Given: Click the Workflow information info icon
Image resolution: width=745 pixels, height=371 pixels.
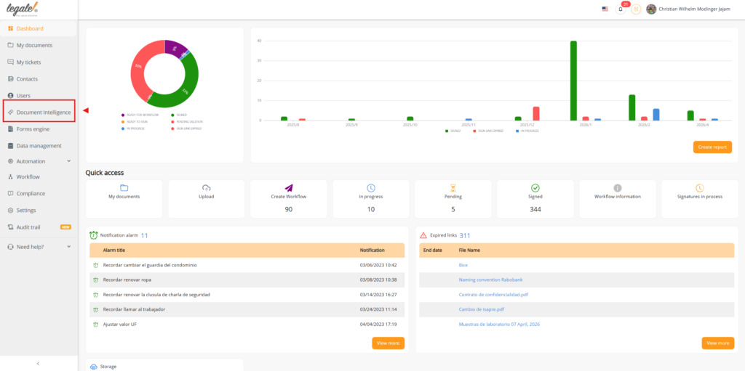Looking at the screenshot, I should click(617, 188).
